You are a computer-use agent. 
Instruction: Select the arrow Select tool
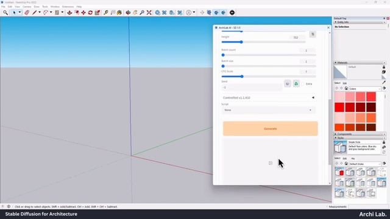pyautogui.click(x=14, y=12)
